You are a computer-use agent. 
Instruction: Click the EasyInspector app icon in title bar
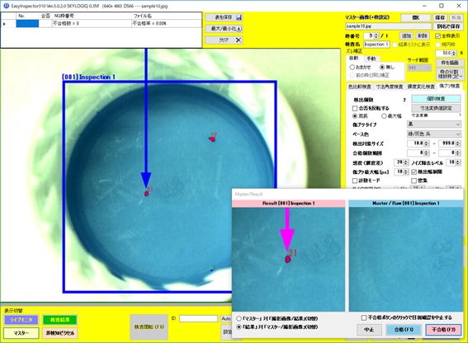(x=6, y=6)
